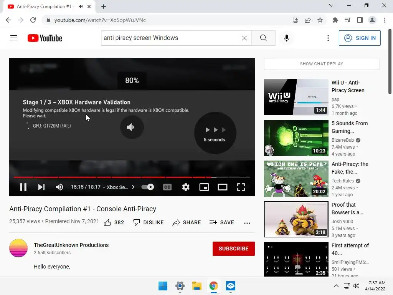The image size is (393, 295).
Task: Click the page vertical scrollbar
Action: [390, 61]
